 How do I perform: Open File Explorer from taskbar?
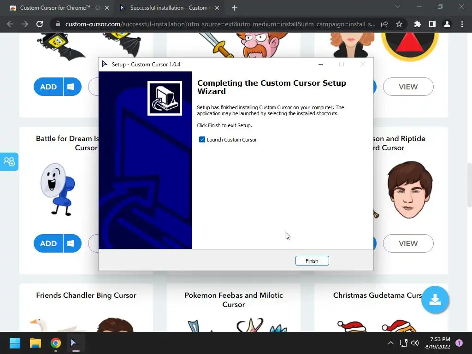point(35,343)
